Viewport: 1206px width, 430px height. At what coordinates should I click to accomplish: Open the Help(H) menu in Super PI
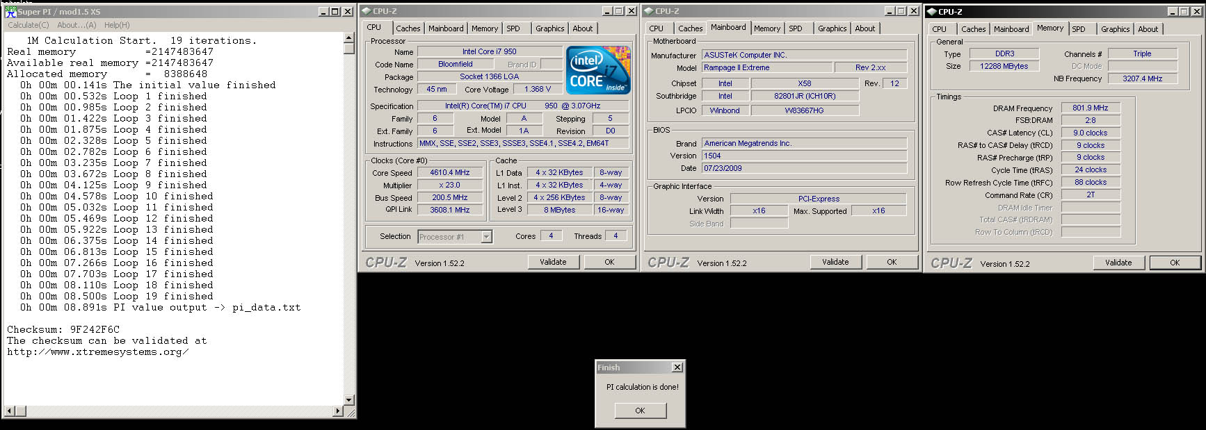point(117,25)
